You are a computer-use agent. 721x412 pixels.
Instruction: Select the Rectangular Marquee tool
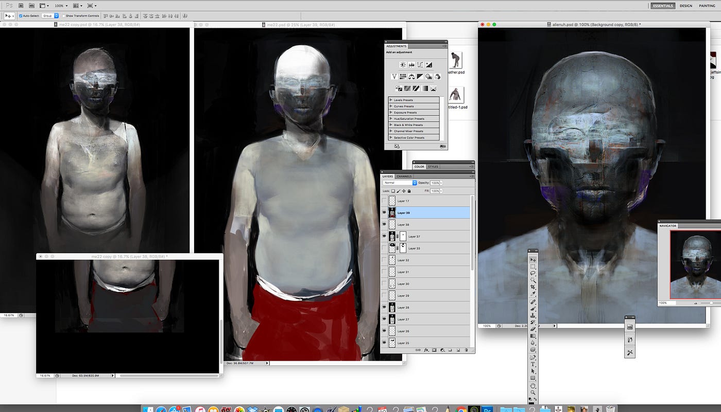(x=533, y=266)
